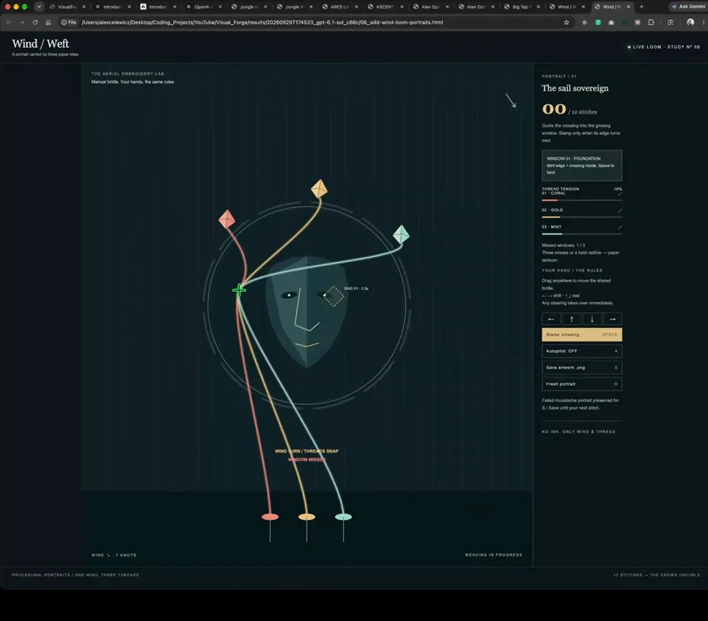Switch to the OpenAI tab
Screen dimensions: 708x621
[x=203, y=7]
